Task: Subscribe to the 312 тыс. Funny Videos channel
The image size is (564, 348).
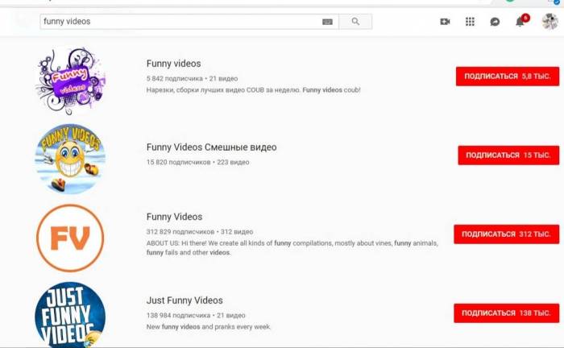Action: [x=506, y=234]
